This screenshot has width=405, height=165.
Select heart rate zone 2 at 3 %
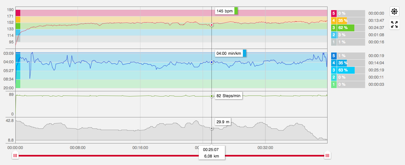point(348,35)
